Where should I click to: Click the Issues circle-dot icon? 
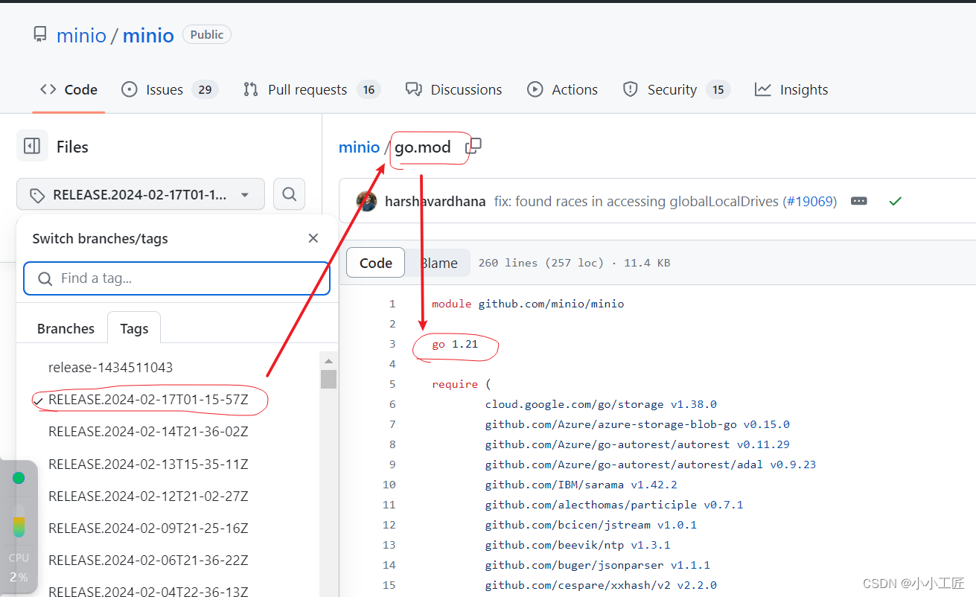pyautogui.click(x=130, y=89)
